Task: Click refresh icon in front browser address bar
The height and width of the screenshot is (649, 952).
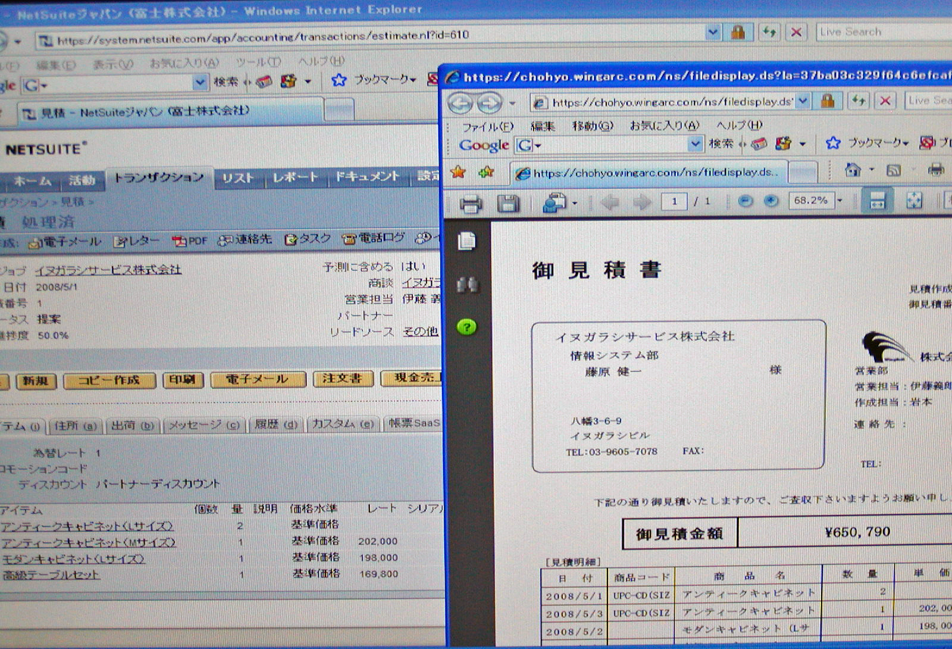Action: pyautogui.click(x=857, y=101)
